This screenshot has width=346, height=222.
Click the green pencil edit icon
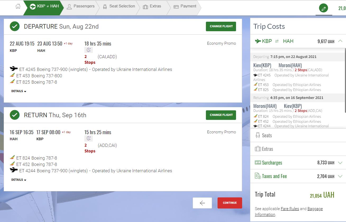pyautogui.click(x=323, y=8)
